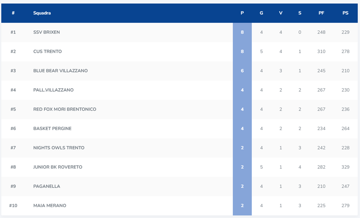Select the #10 rank cell
This screenshot has height=218, width=360.
13,206
